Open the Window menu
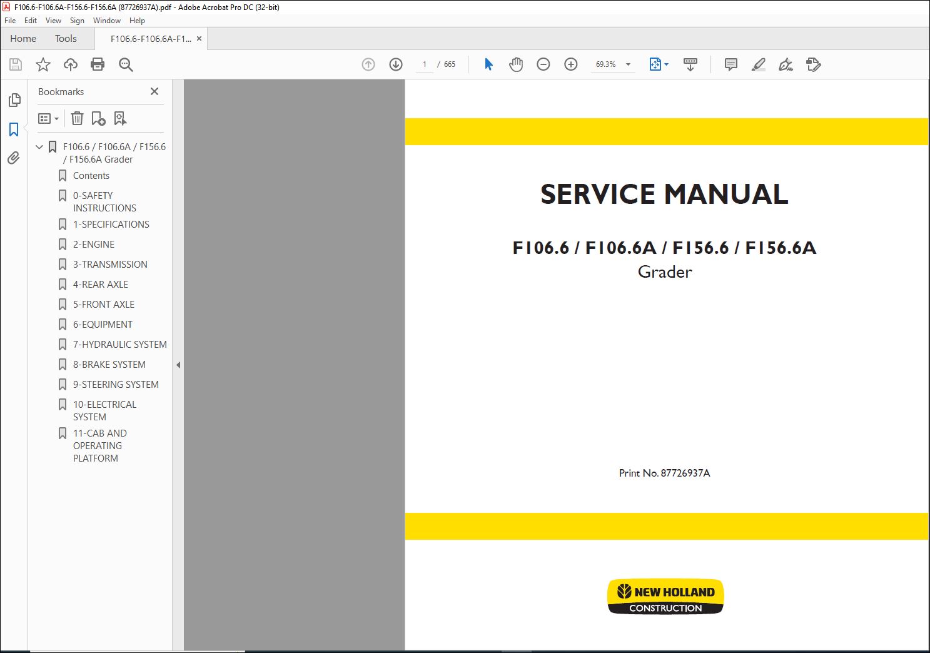 coord(107,21)
